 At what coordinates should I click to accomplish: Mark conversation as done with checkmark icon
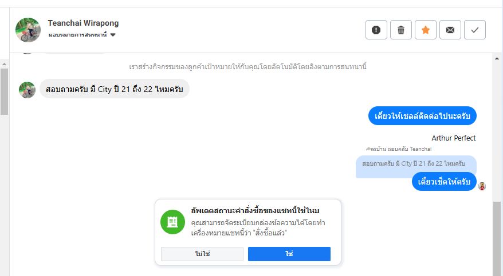point(475,30)
